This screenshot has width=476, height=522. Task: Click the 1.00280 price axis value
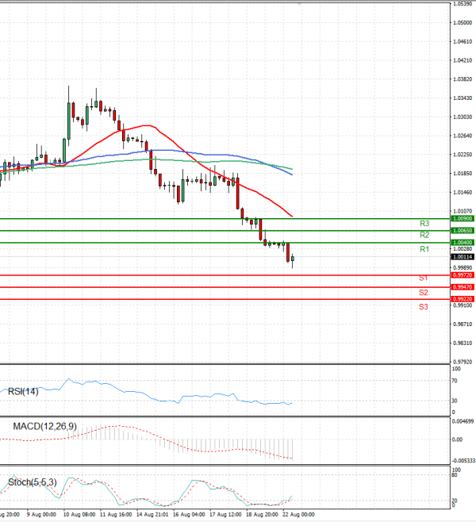point(463,248)
